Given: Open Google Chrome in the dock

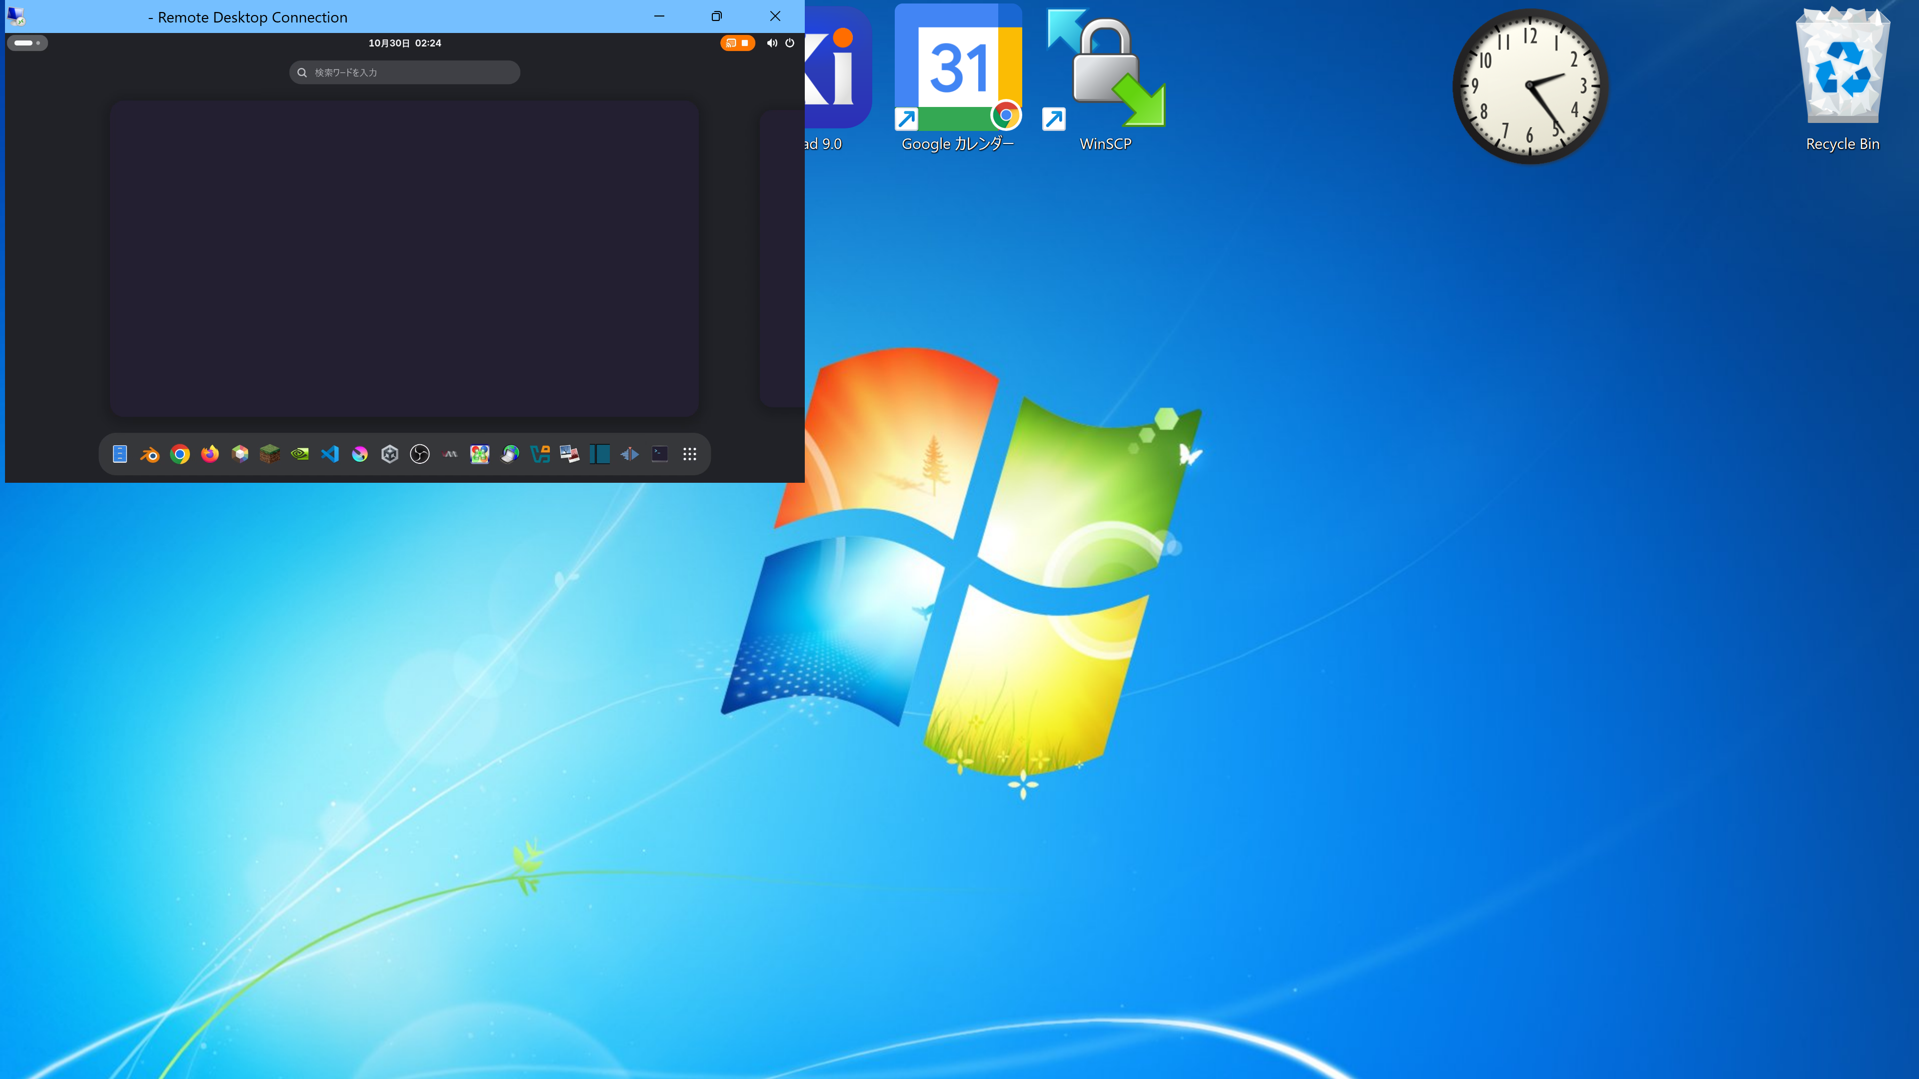Looking at the screenshot, I should point(179,453).
